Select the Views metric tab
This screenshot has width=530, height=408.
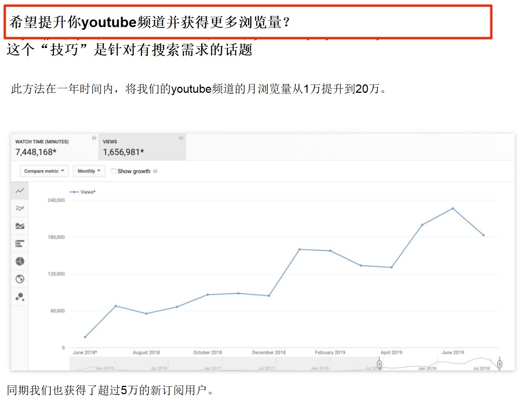point(142,147)
